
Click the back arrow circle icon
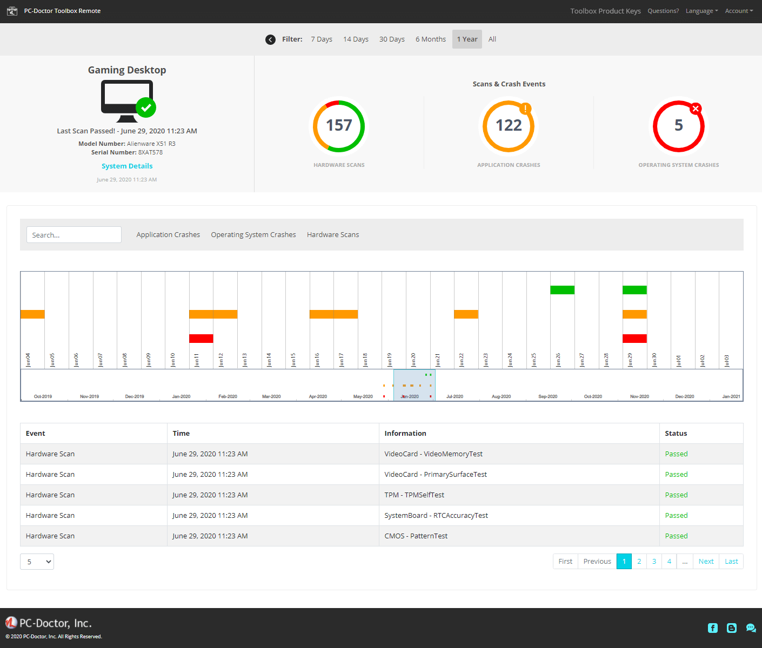[x=270, y=39]
